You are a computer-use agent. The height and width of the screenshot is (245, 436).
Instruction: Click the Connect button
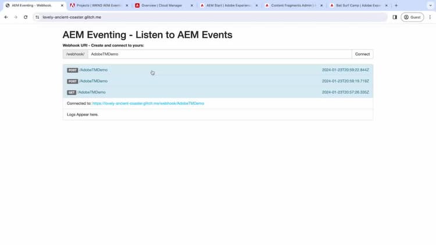tap(362, 54)
